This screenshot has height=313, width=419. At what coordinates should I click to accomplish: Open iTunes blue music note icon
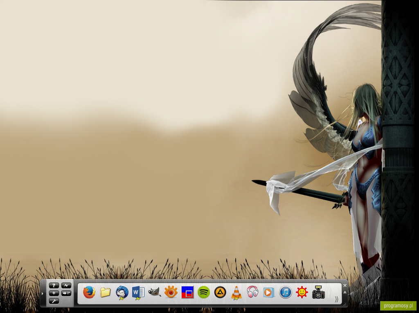(x=285, y=292)
